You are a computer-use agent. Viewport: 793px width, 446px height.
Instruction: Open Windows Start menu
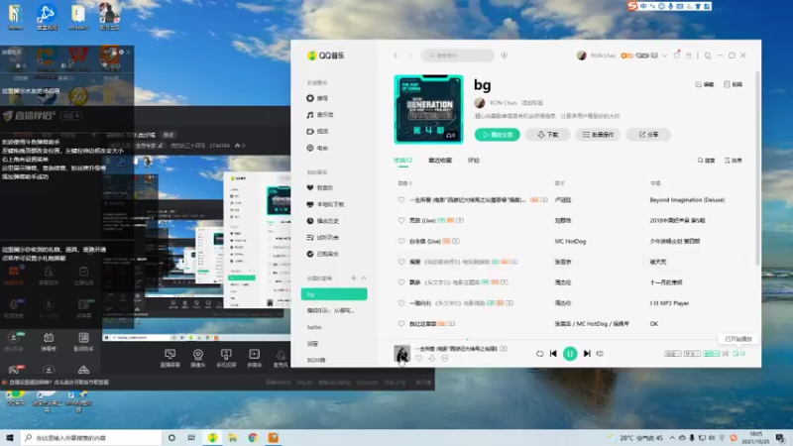pyautogui.click(x=10, y=437)
